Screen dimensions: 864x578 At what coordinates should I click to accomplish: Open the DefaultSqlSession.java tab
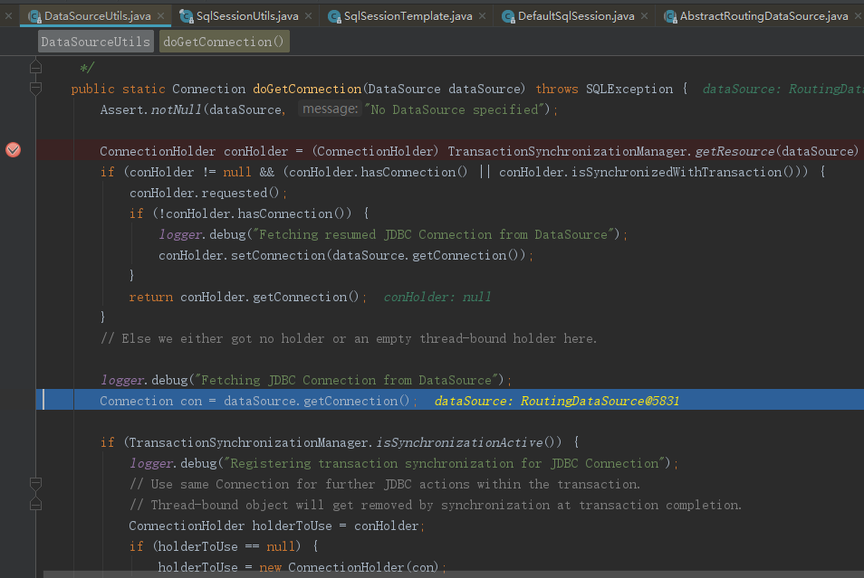coord(575,16)
